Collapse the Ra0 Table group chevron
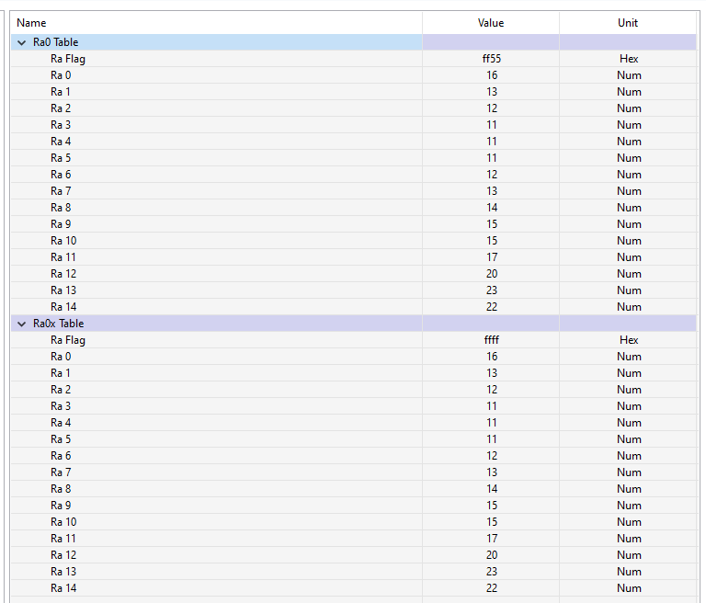 pyautogui.click(x=22, y=42)
